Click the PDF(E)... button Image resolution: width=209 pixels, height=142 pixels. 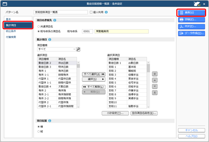(191, 26)
